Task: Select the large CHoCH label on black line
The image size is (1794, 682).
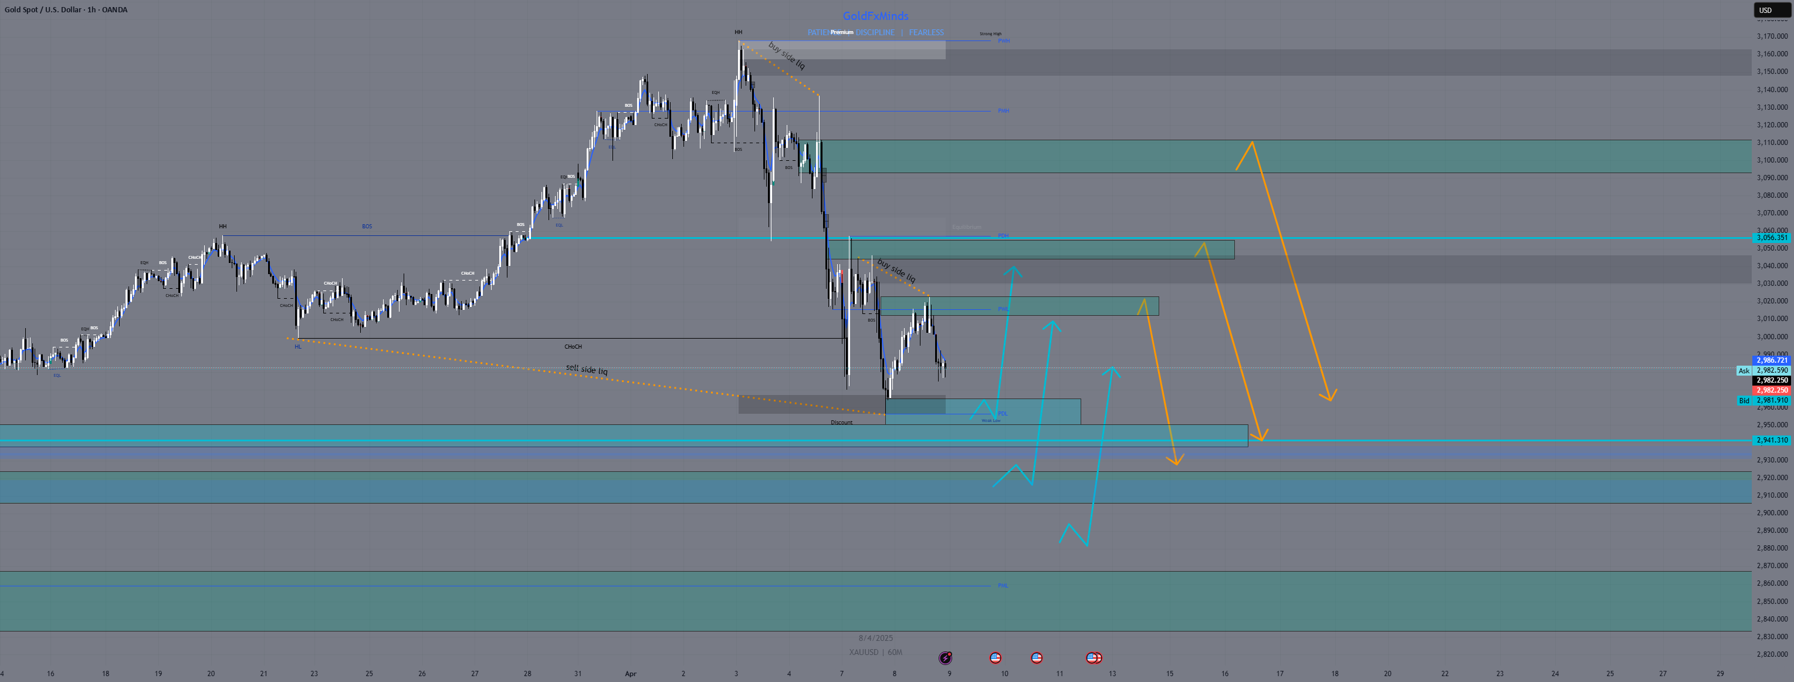Action: (573, 346)
